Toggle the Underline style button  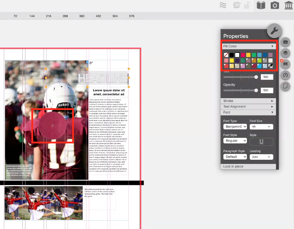[261, 142]
